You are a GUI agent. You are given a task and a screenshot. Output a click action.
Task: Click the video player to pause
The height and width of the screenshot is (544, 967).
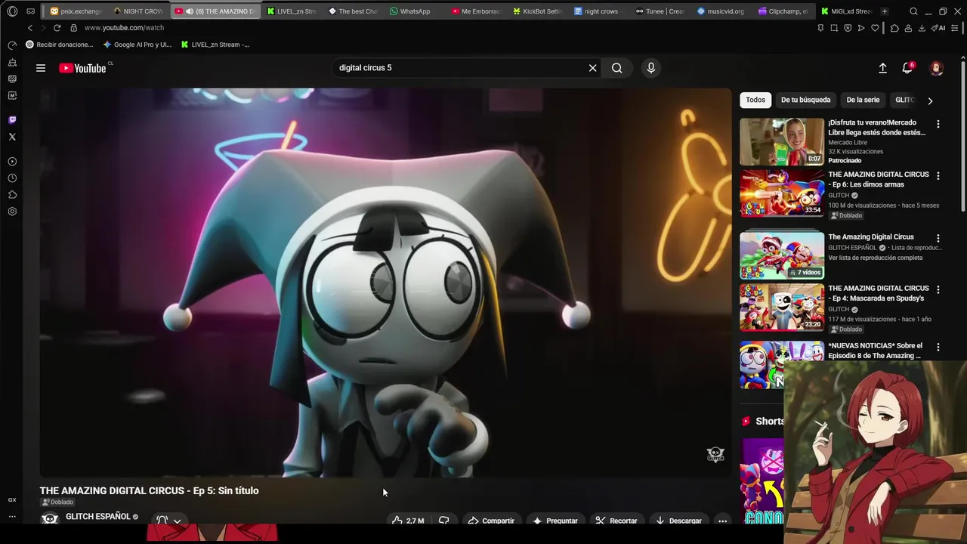click(x=385, y=283)
